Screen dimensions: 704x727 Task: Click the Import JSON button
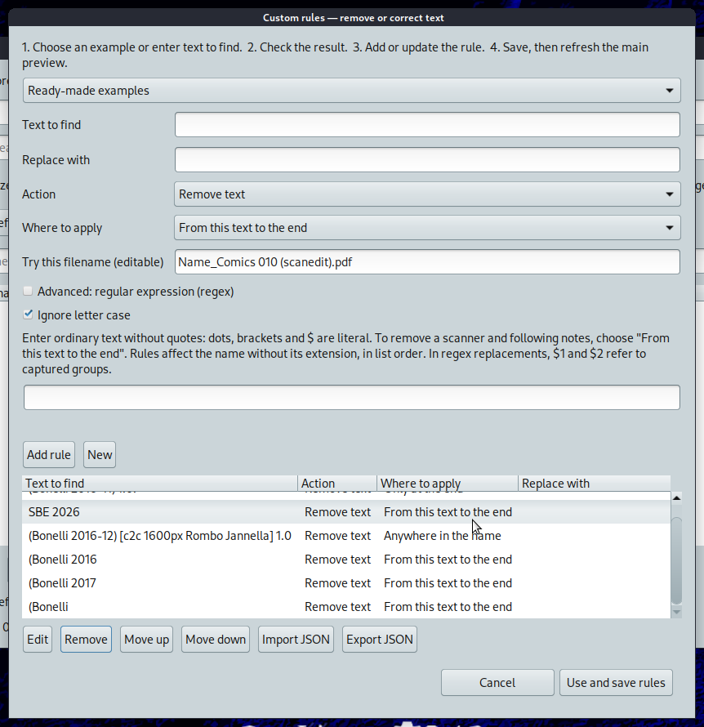[296, 640]
